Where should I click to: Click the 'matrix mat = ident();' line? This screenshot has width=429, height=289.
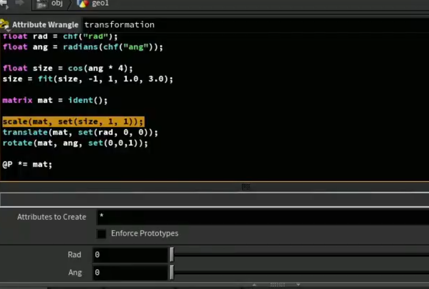55,100
